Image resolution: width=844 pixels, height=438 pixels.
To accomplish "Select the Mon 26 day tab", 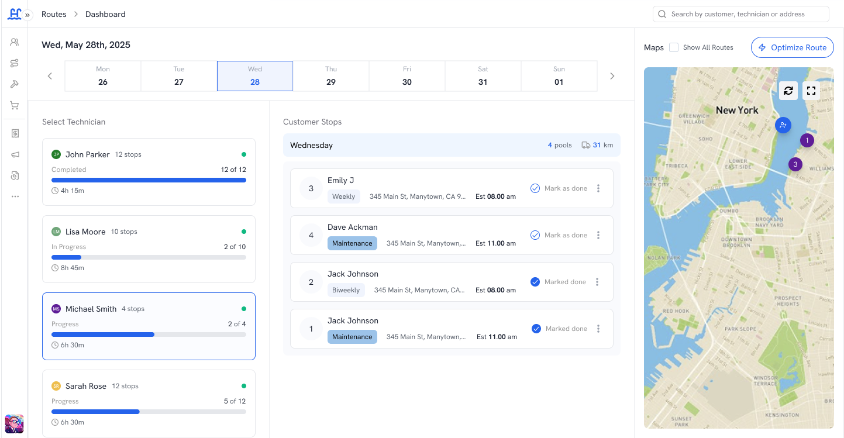I will [x=103, y=76].
